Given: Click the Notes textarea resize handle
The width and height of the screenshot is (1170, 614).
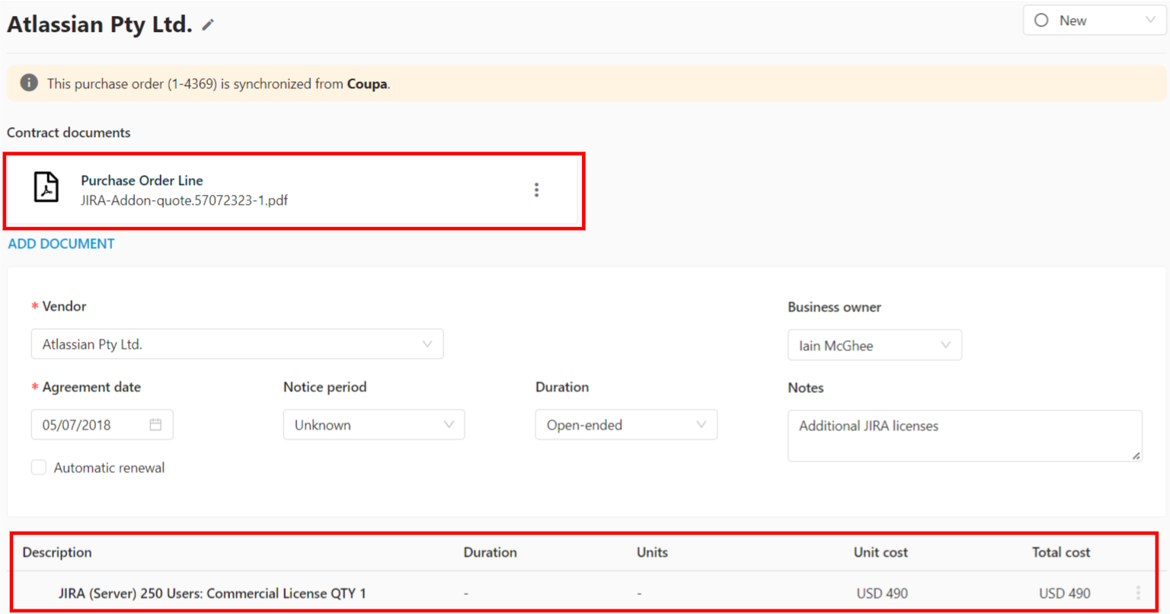Looking at the screenshot, I should point(1136,456).
